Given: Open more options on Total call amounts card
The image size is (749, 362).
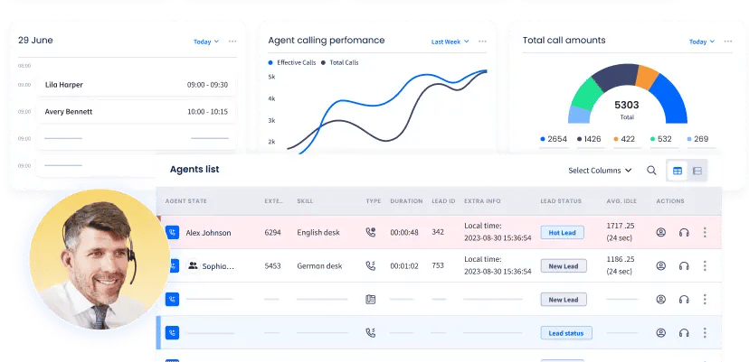Looking at the screenshot, I should (727, 42).
